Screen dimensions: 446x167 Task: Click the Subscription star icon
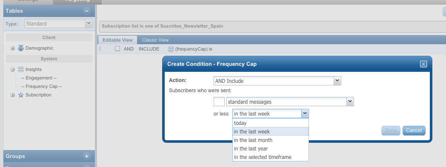[21, 95]
